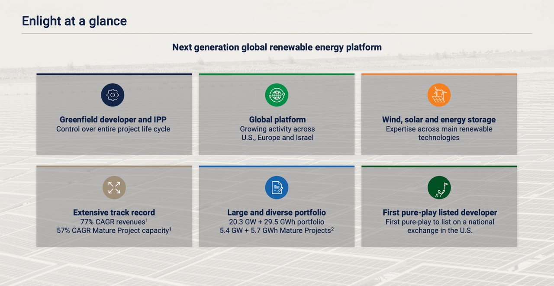
Task: Click "Control over entire project life cycle" text
Action: [113, 129]
